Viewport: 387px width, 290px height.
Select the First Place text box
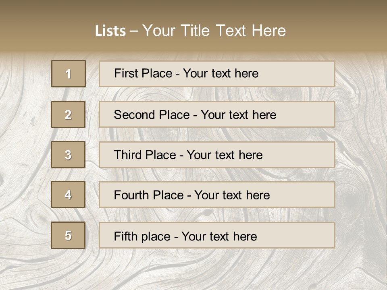217,74
